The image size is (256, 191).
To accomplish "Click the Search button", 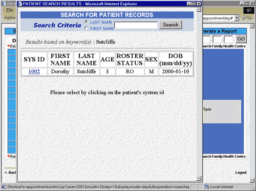I will pyautogui.click(x=170, y=25).
